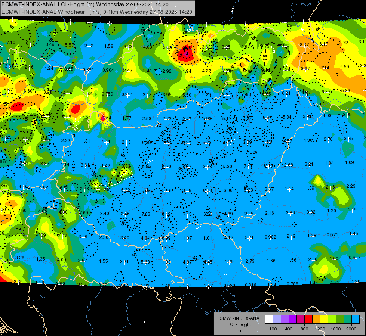Click the red legend swatch
This screenshot has width=366, height=336.
[x=308, y=319]
